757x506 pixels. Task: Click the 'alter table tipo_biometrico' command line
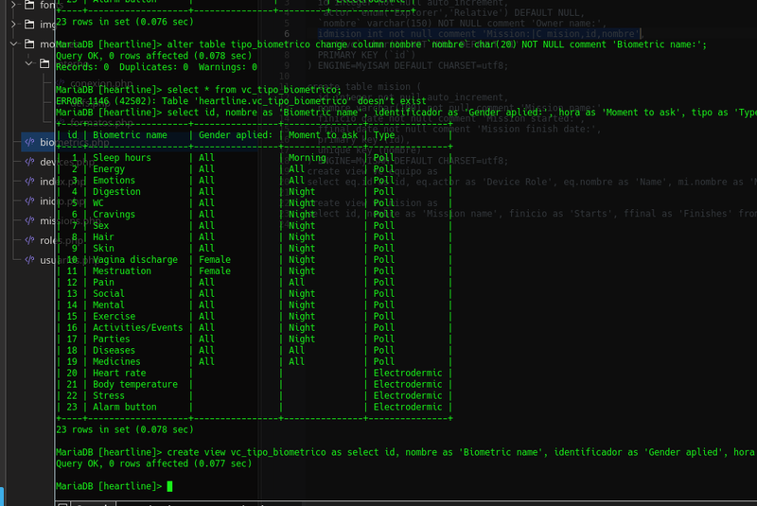(x=381, y=44)
